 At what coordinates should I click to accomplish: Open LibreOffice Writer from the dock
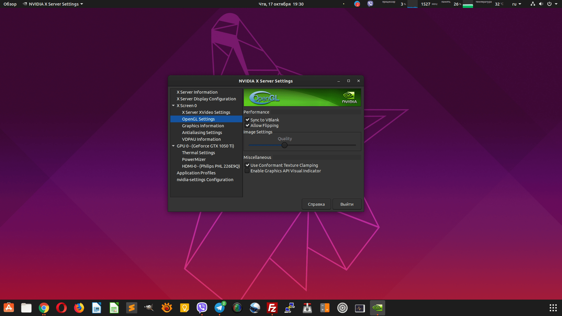click(x=97, y=308)
